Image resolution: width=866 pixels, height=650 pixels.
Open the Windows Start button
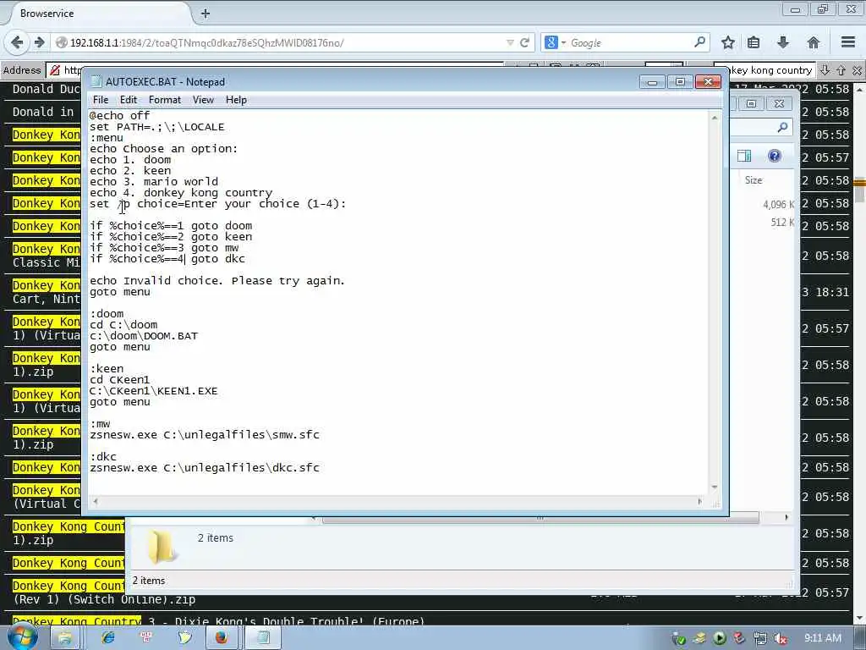23,637
